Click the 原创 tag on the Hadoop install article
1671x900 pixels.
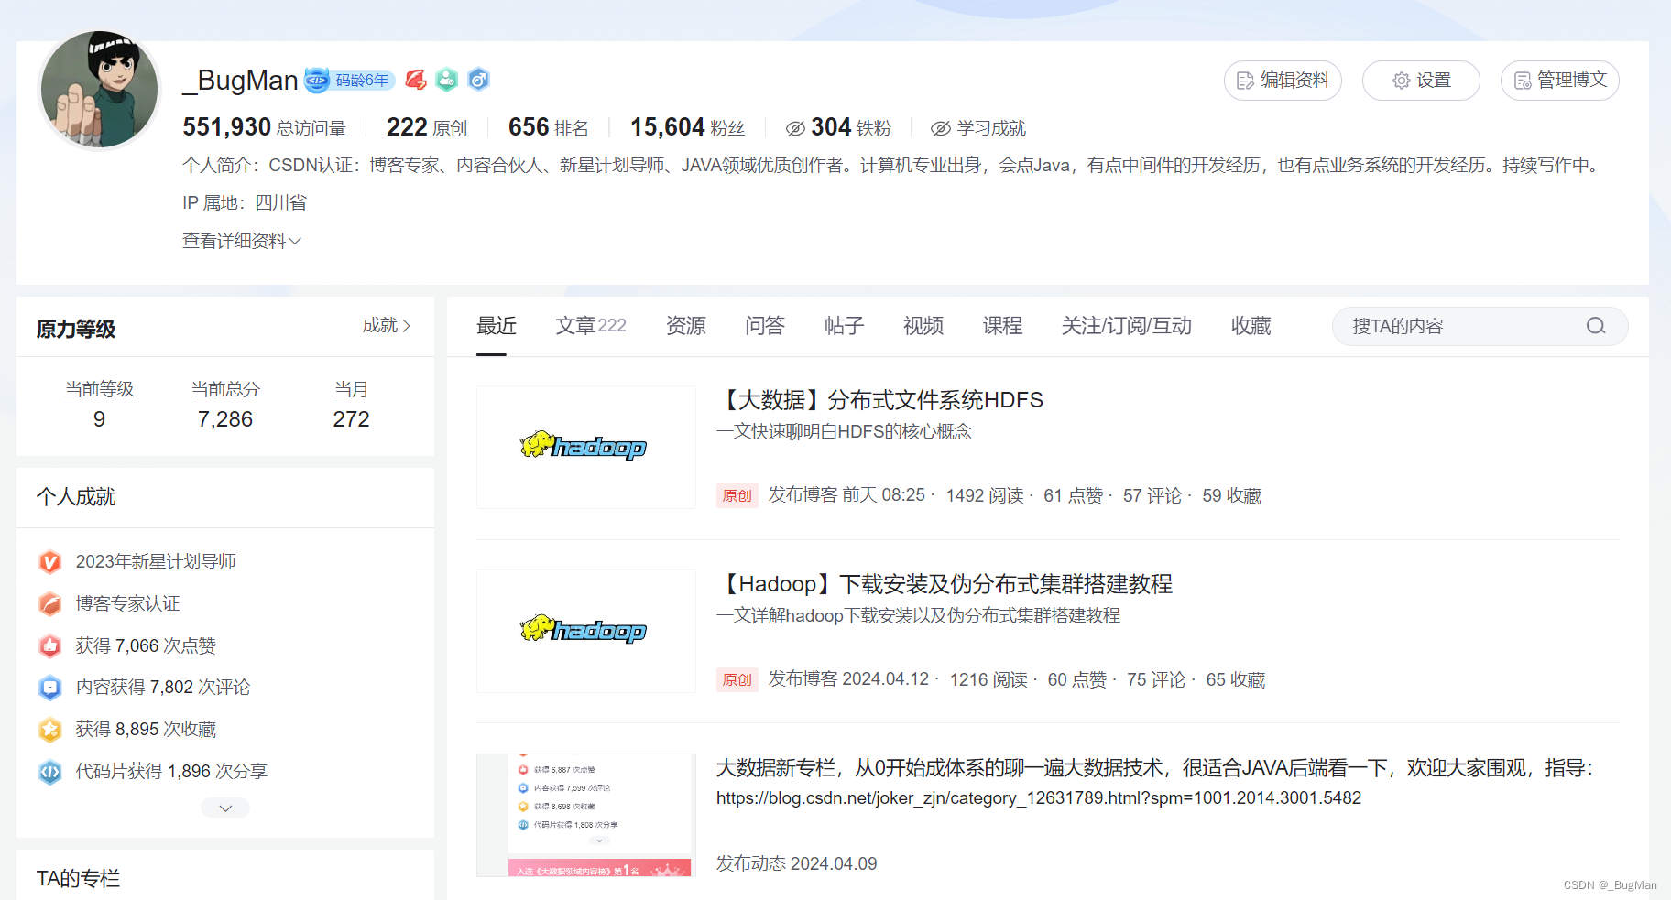[737, 679]
